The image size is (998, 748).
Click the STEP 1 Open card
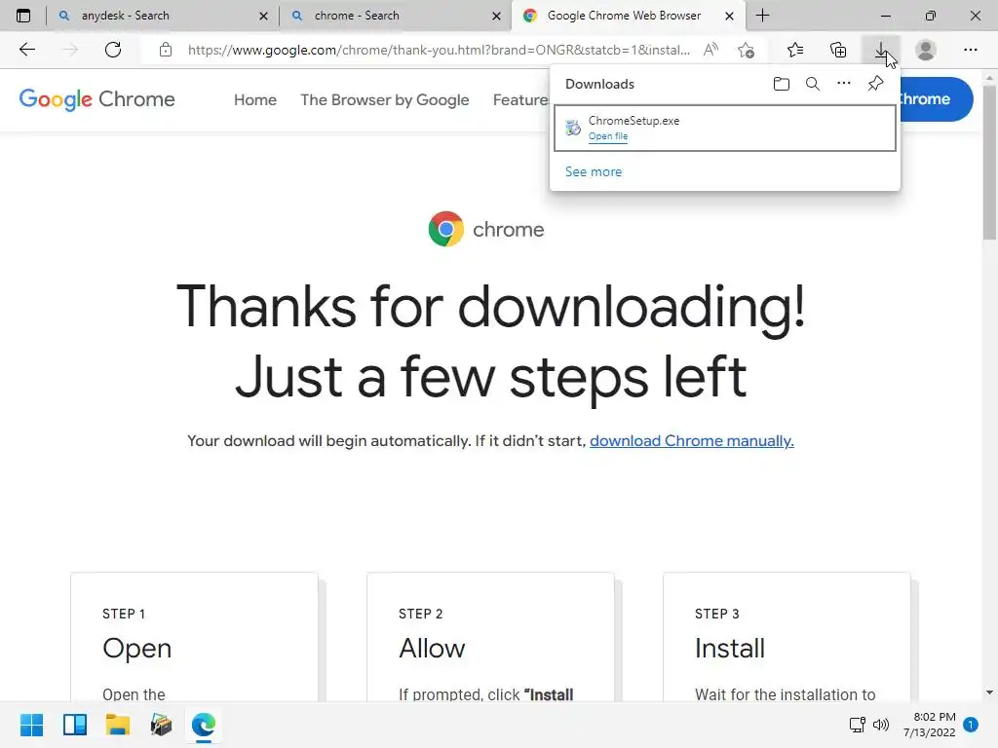[x=194, y=637]
